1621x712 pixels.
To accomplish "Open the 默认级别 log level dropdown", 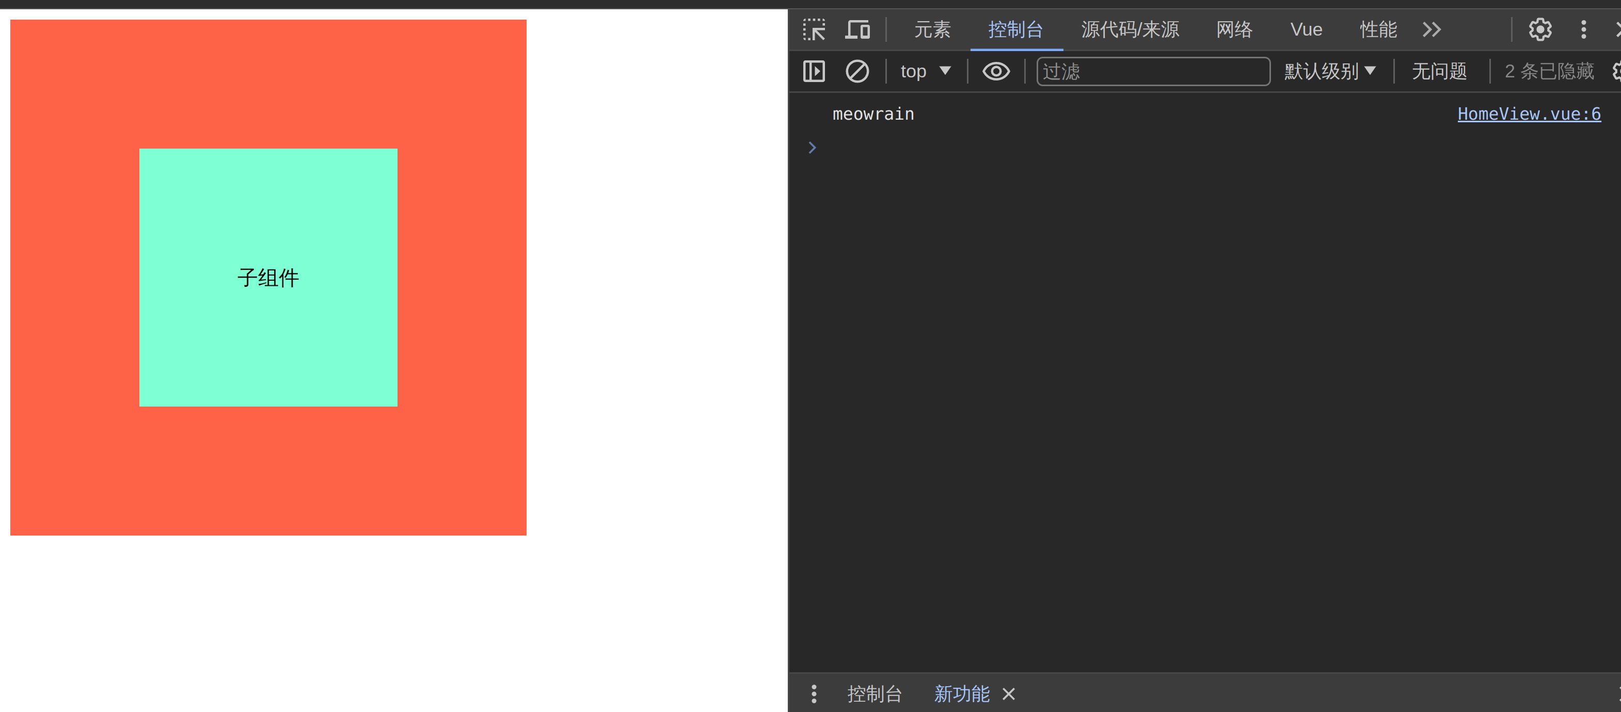I will [1329, 71].
